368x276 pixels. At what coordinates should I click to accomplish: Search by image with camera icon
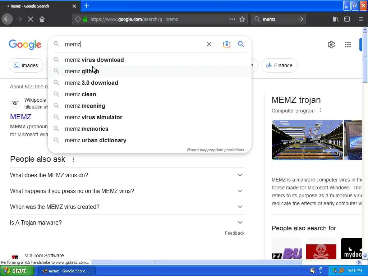coord(226,44)
